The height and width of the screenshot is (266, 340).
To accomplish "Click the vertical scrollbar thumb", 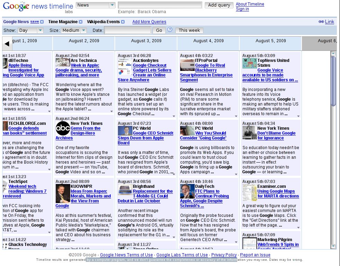I will (333, 81).
